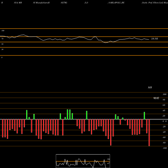The image size is (168, 168).
Task: Click the -100 label on MR axis
Action: (165, 148)
